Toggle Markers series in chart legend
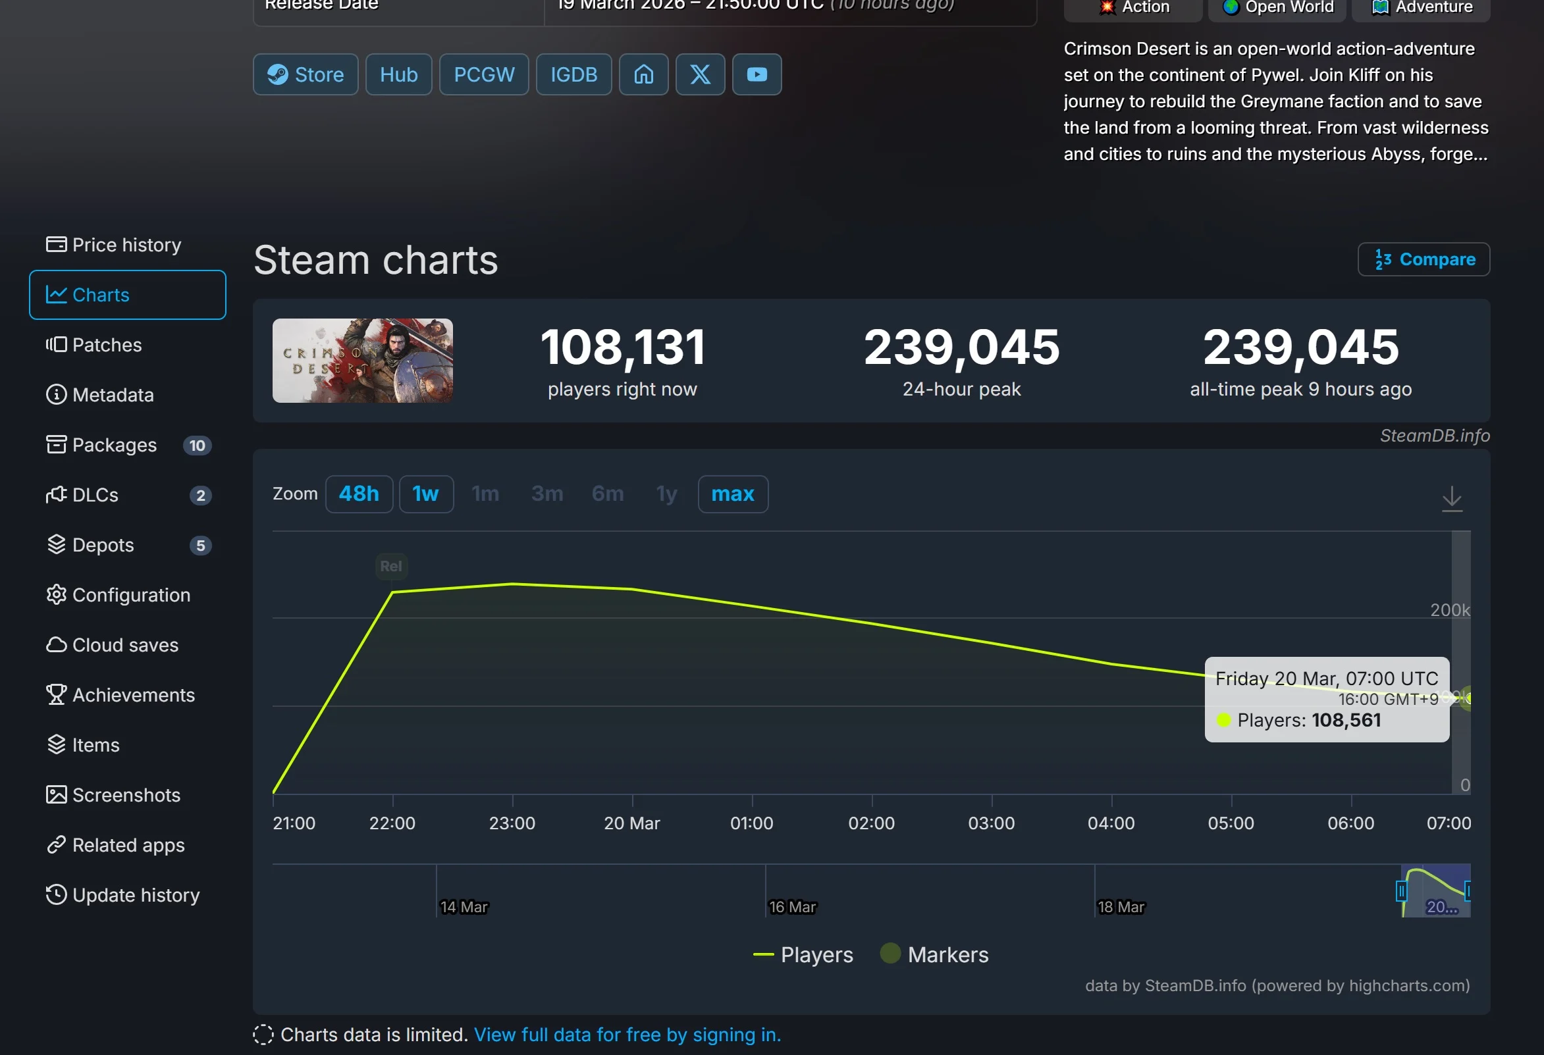 pos(934,954)
